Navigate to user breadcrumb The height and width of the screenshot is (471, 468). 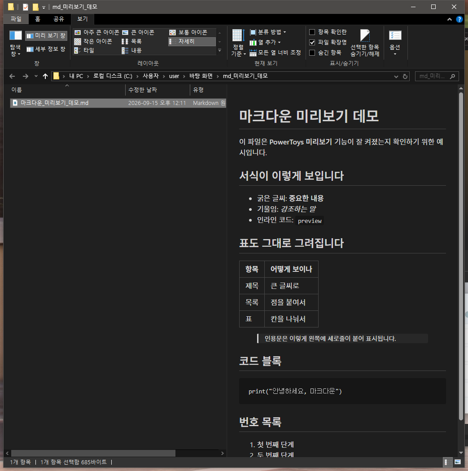tap(174, 76)
